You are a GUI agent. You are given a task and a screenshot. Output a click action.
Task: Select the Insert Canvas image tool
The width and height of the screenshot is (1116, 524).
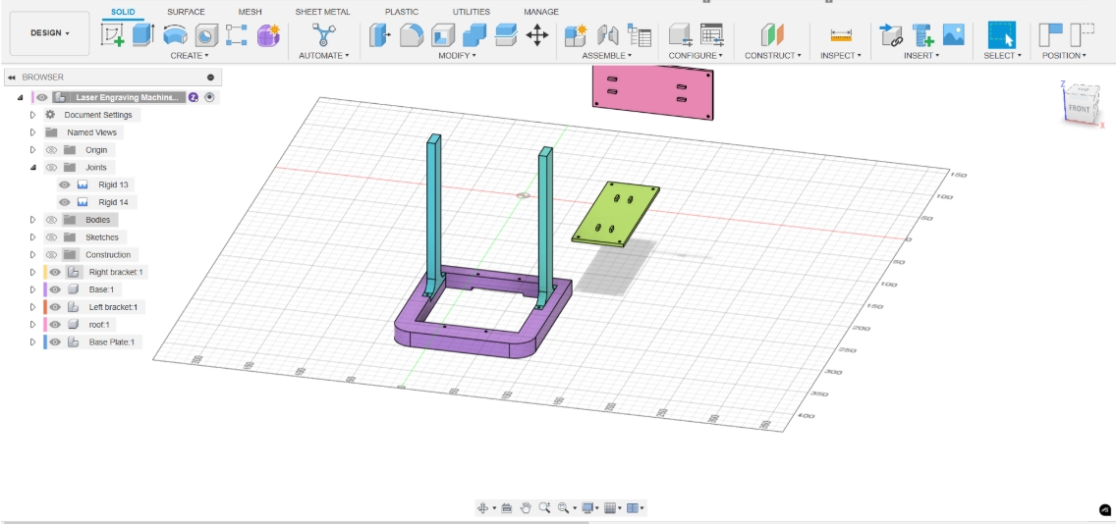pos(953,35)
